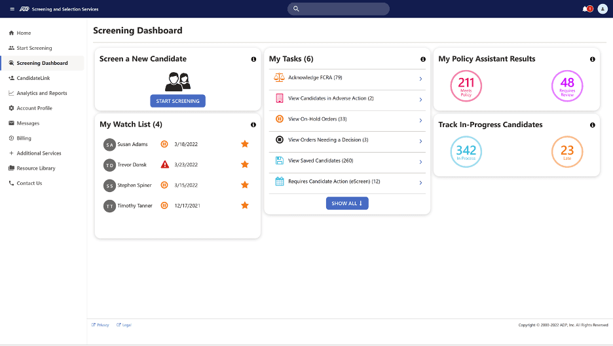The height and width of the screenshot is (346, 613).
Task: Toggle the star for Timothy Tanner
Action: coord(245,206)
